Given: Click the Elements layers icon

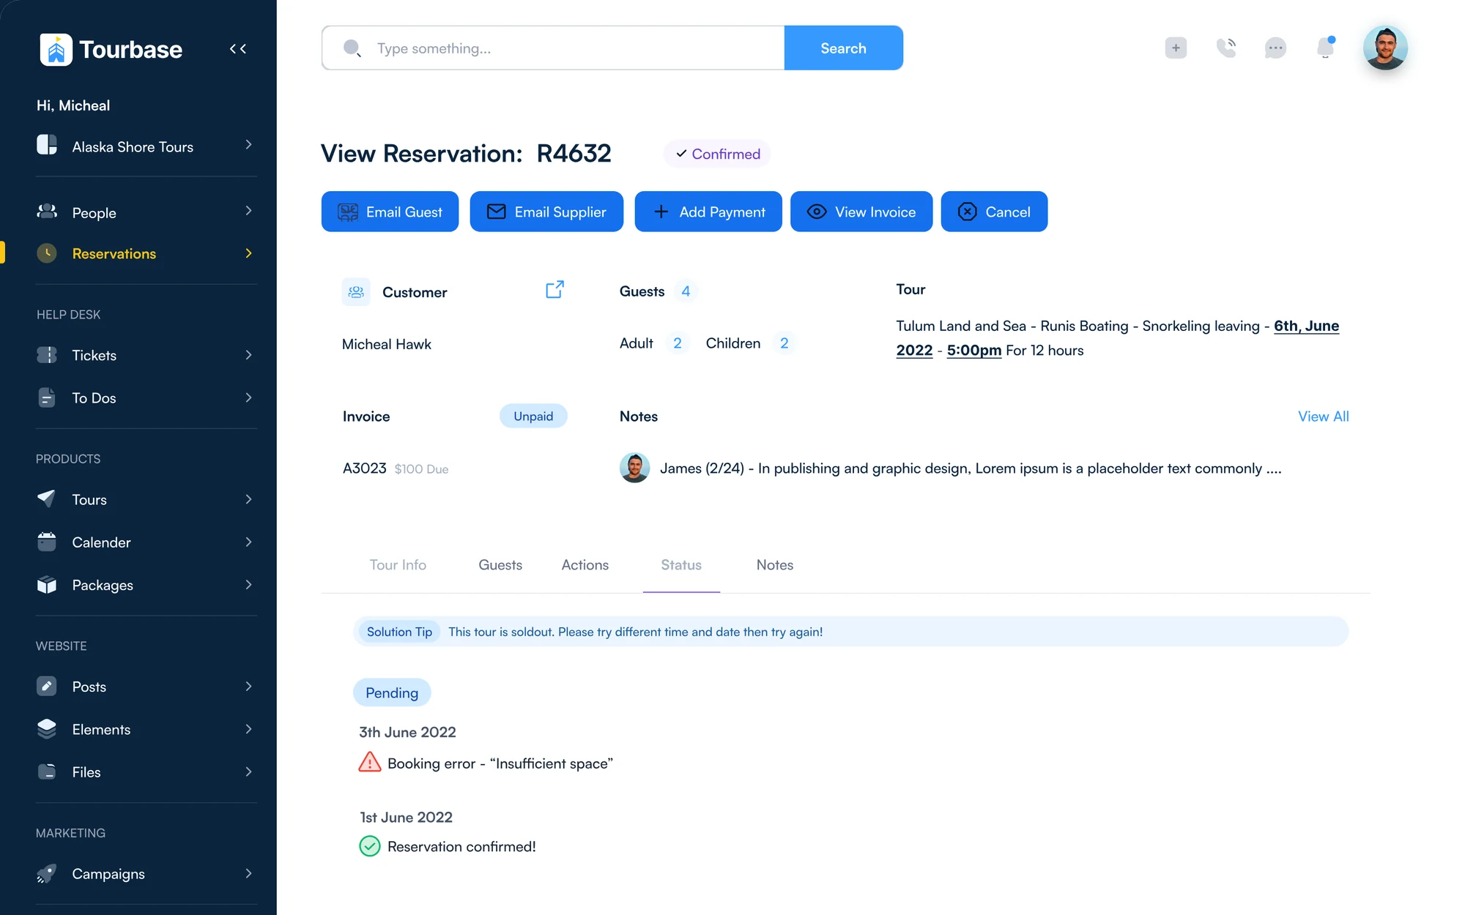Looking at the screenshot, I should [x=47, y=728].
